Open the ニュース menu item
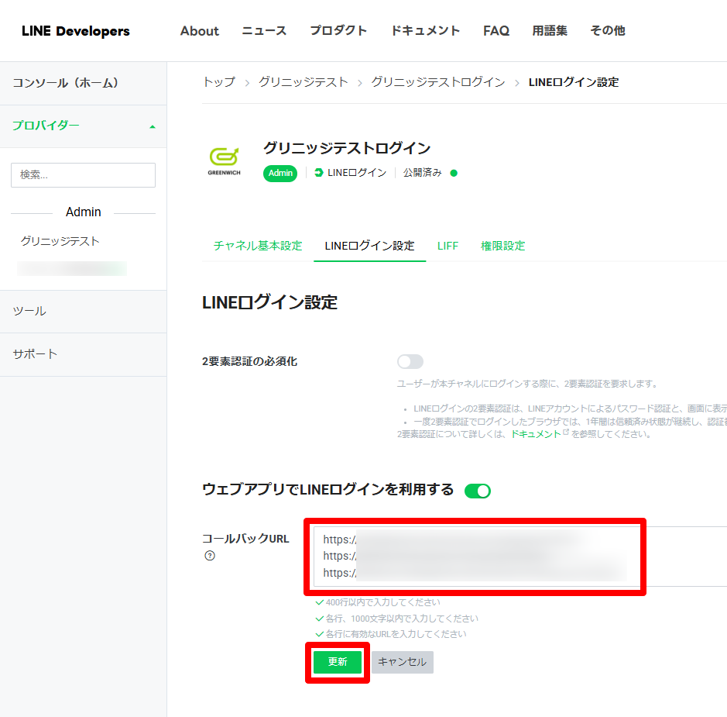727x717 pixels. pyautogui.click(x=264, y=31)
